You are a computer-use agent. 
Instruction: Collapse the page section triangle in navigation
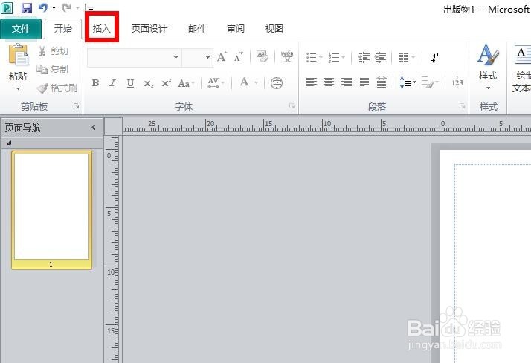[x=9, y=143]
